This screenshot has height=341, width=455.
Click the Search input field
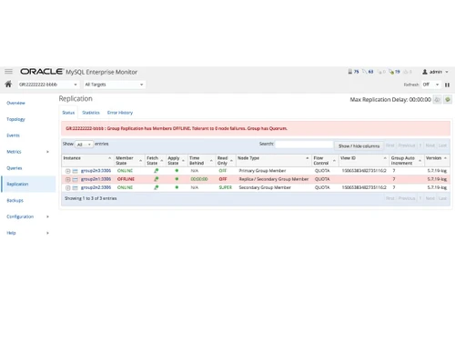pos(304,145)
